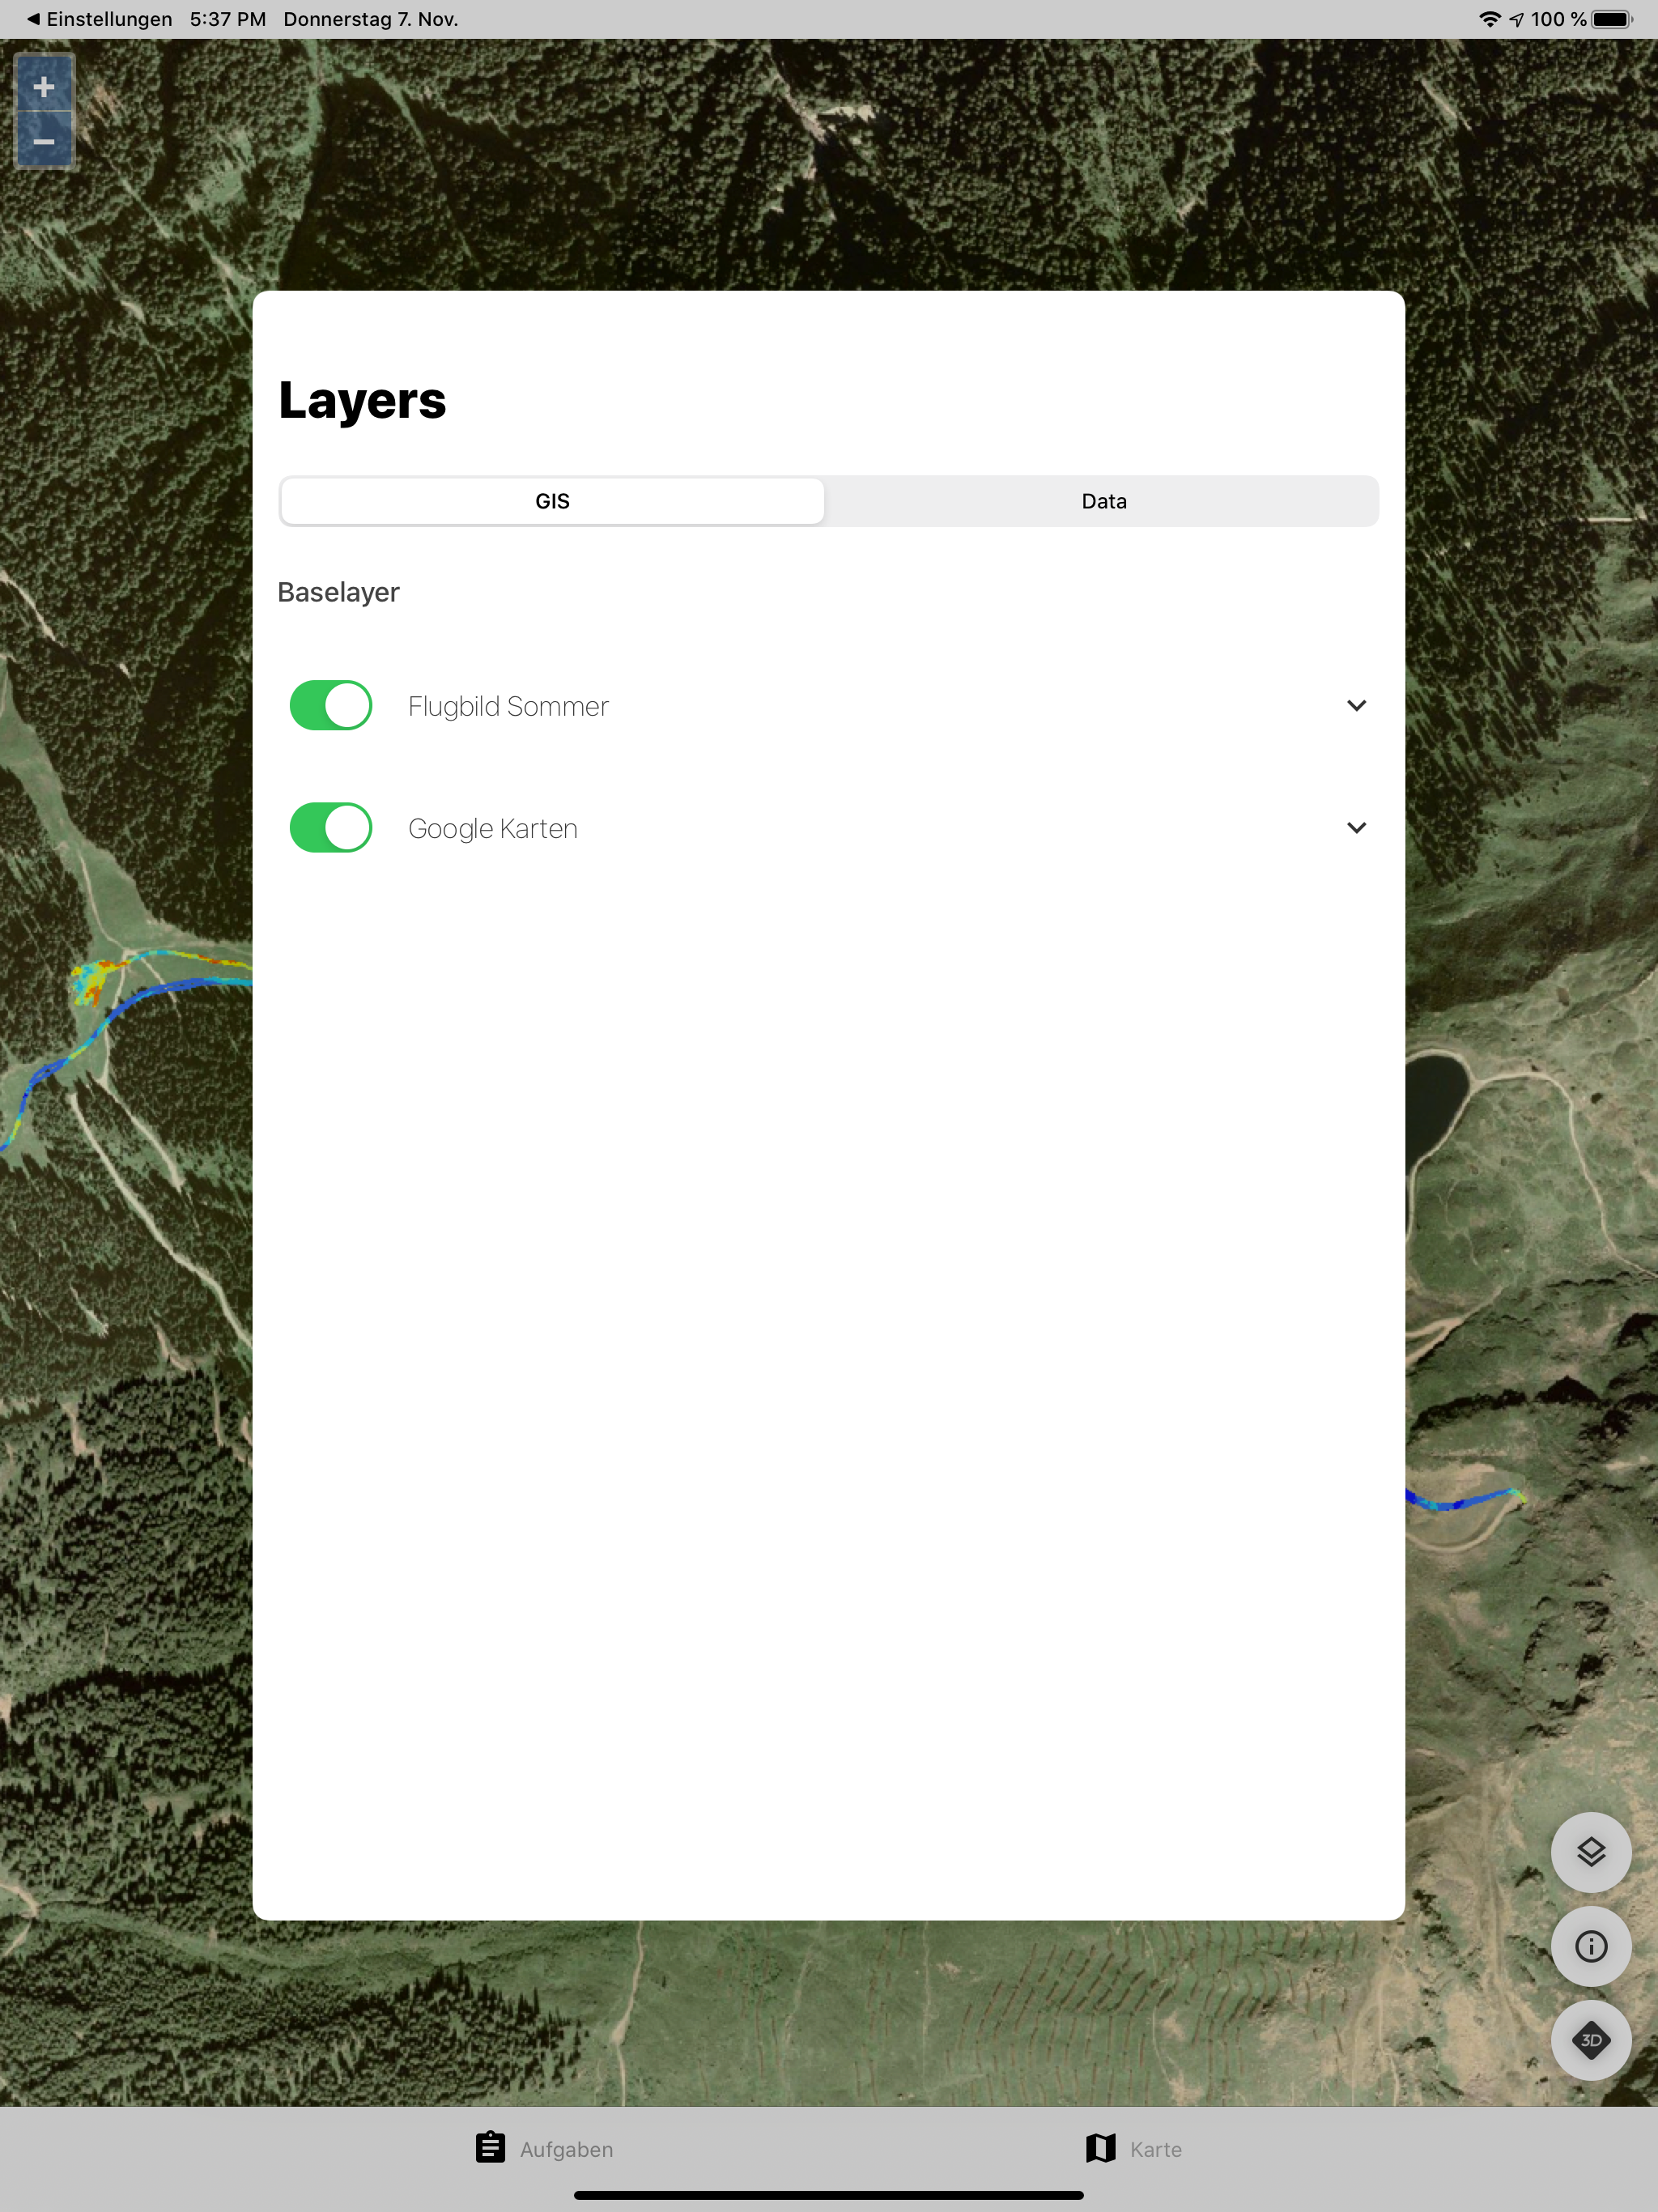Click the Flugbild Sommer label
The image size is (1658, 2212).
[x=508, y=706]
